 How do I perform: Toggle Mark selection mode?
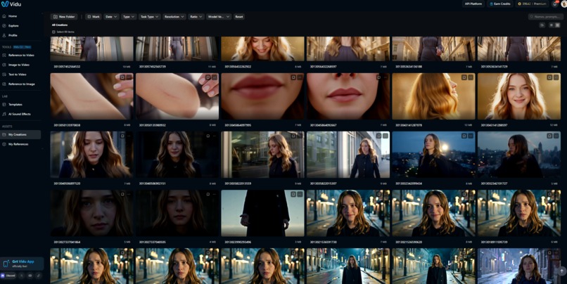tap(94, 17)
